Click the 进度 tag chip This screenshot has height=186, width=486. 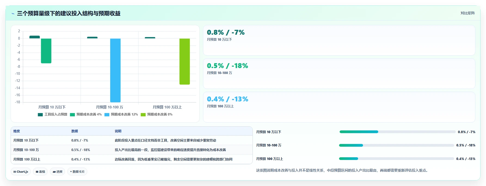[x=57, y=172]
